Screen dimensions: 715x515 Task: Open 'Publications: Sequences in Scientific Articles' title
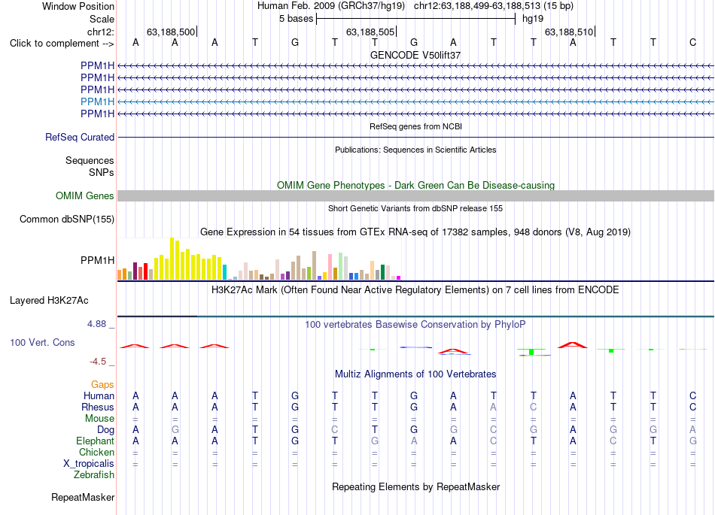pos(415,150)
